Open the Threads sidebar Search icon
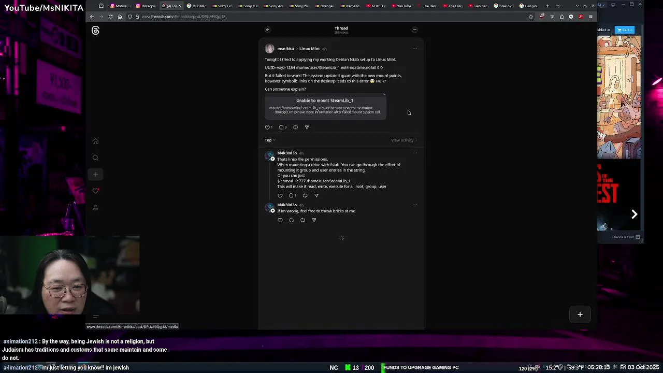The height and width of the screenshot is (373, 663). 95,158
